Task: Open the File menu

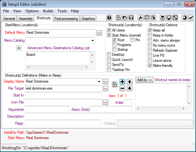Action: (6, 11)
